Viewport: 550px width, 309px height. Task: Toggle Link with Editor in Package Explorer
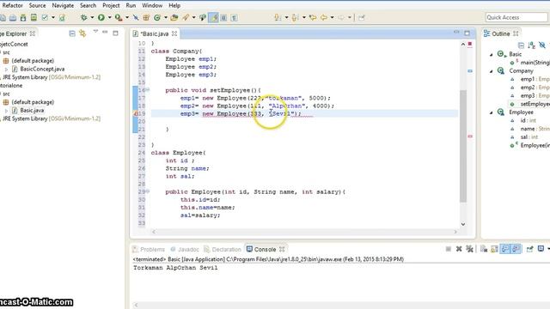point(82,33)
